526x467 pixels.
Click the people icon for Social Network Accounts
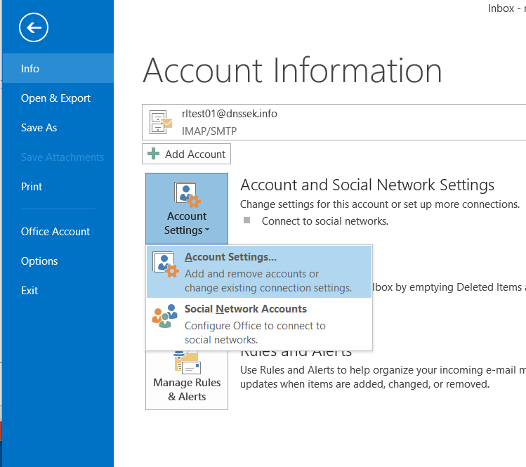click(x=165, y=316)
